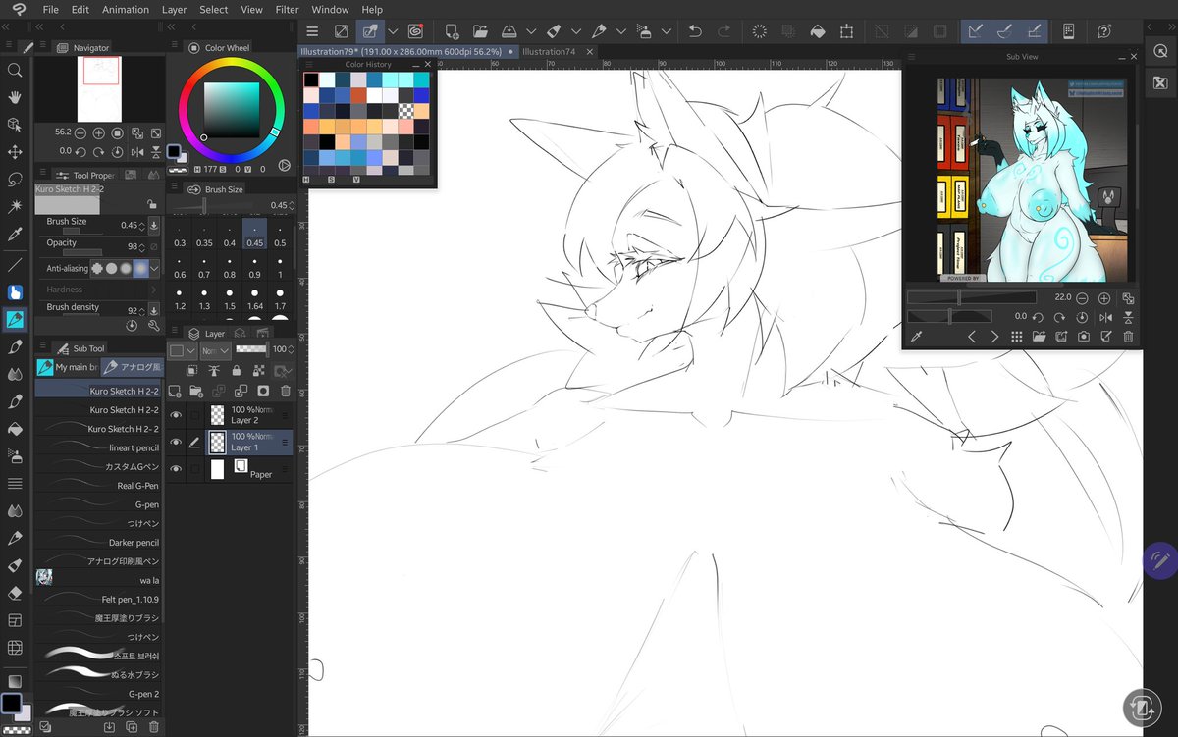This screenshot has width=1178, height=737.
Task: Hide Layer 2 with its eye toggle
Action: (176, 414)
